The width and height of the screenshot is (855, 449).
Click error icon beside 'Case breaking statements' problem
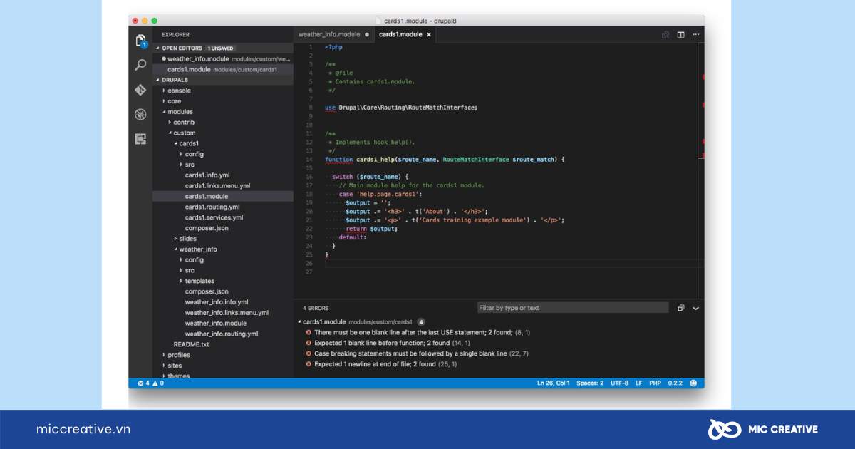309,353
